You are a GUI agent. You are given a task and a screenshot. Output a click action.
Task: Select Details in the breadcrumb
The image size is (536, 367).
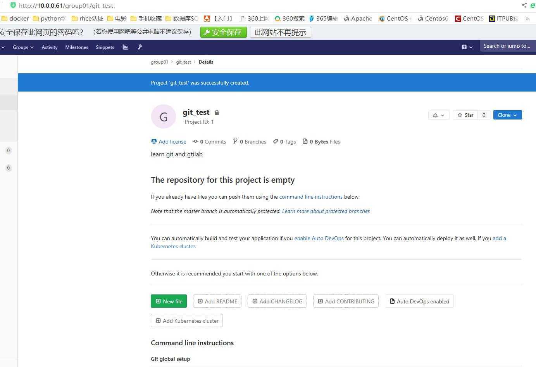[206, 62]
